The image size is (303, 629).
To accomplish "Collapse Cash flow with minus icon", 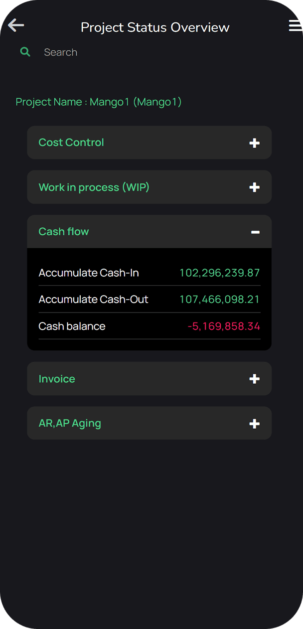I will click(x=255, y=232).
